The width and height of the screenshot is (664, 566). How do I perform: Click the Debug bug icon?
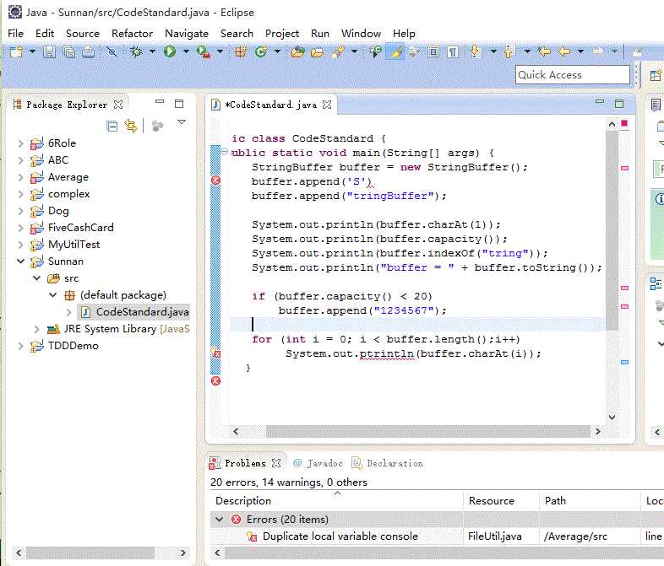click(136, 51)
